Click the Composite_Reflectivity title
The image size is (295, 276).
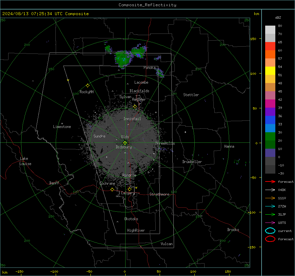(147, 5)
